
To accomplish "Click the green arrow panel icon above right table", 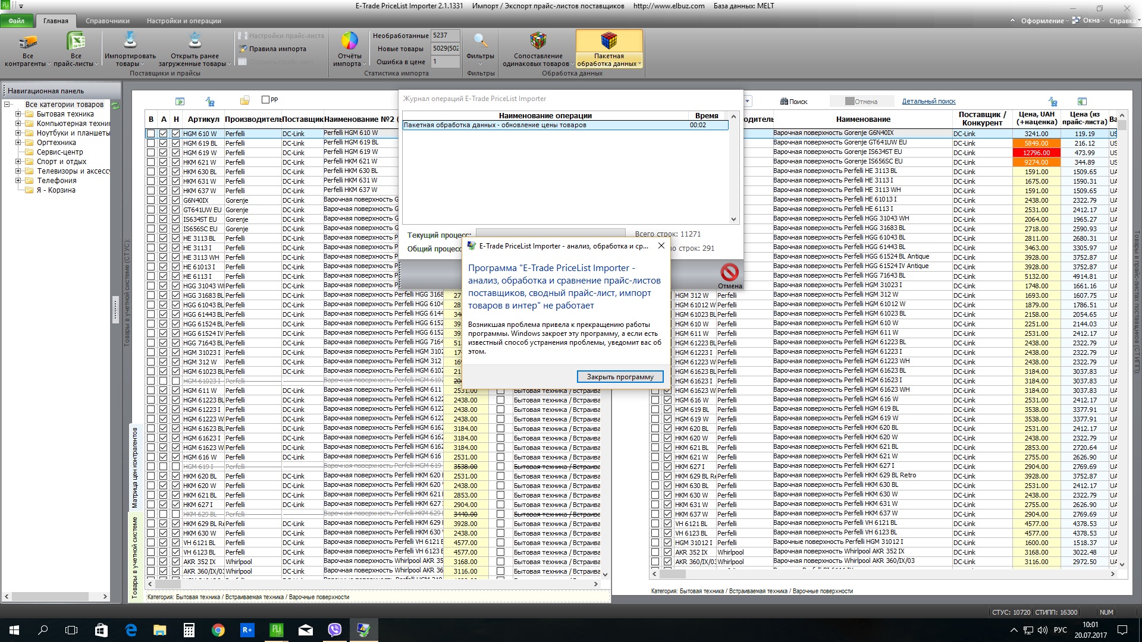I will pyautogui.click(x=1082, y=102).
